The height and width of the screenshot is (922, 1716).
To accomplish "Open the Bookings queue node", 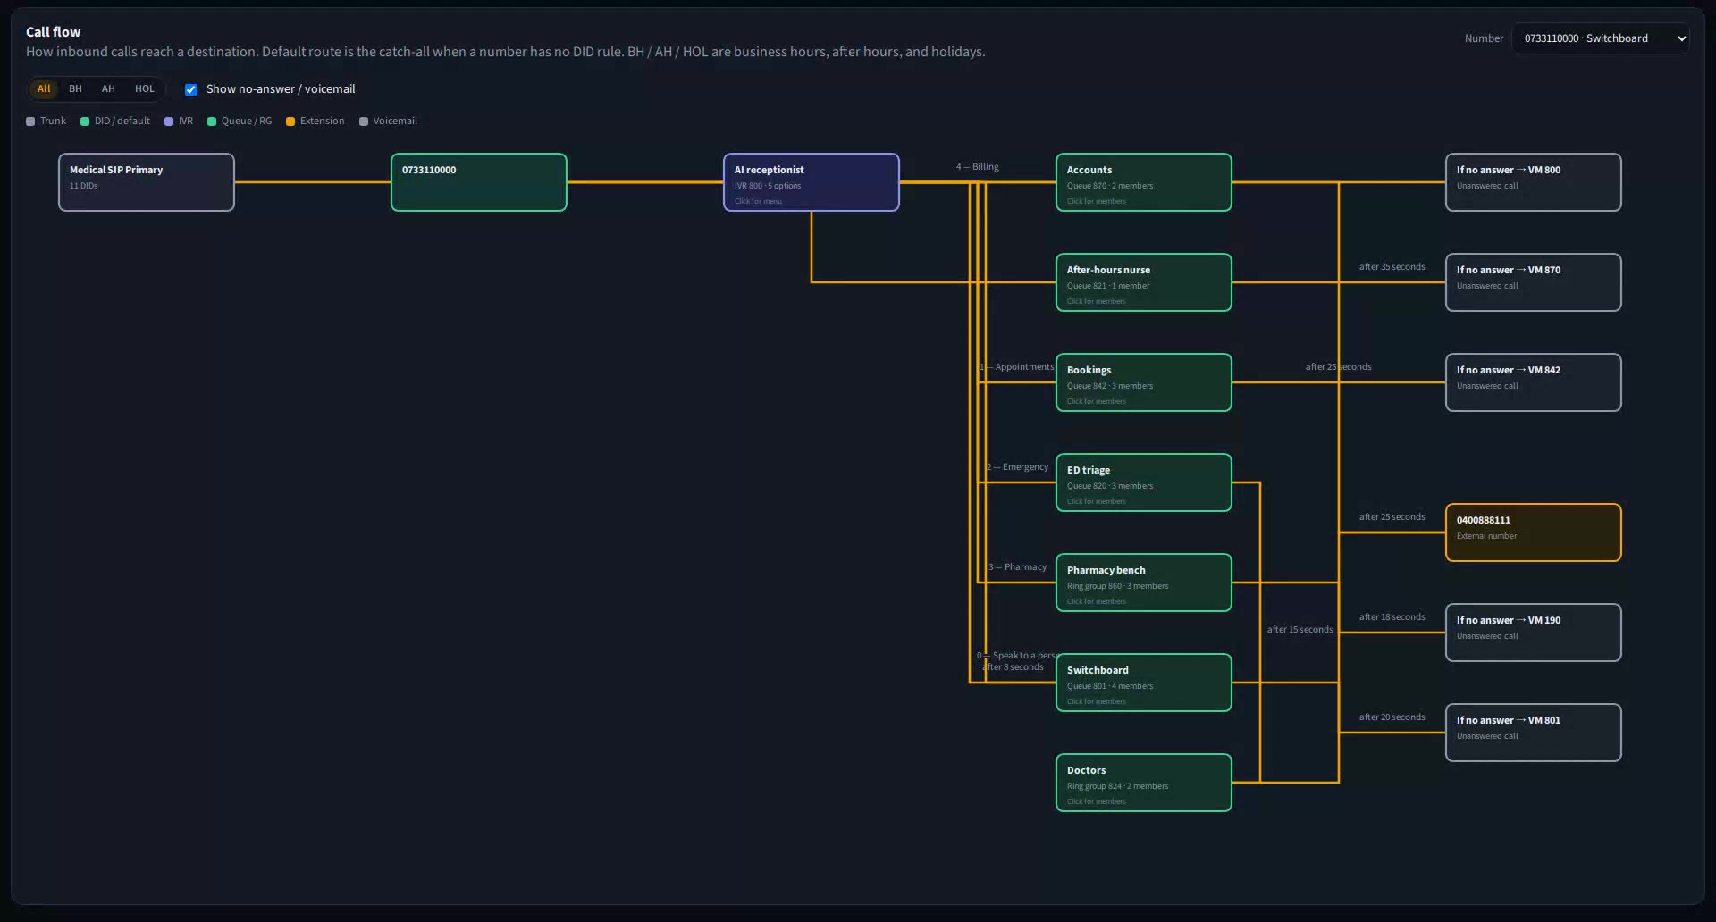I will point(1144,382).
